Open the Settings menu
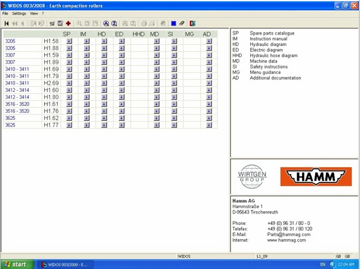Screen dimensions: 360x269 (19, 14)
